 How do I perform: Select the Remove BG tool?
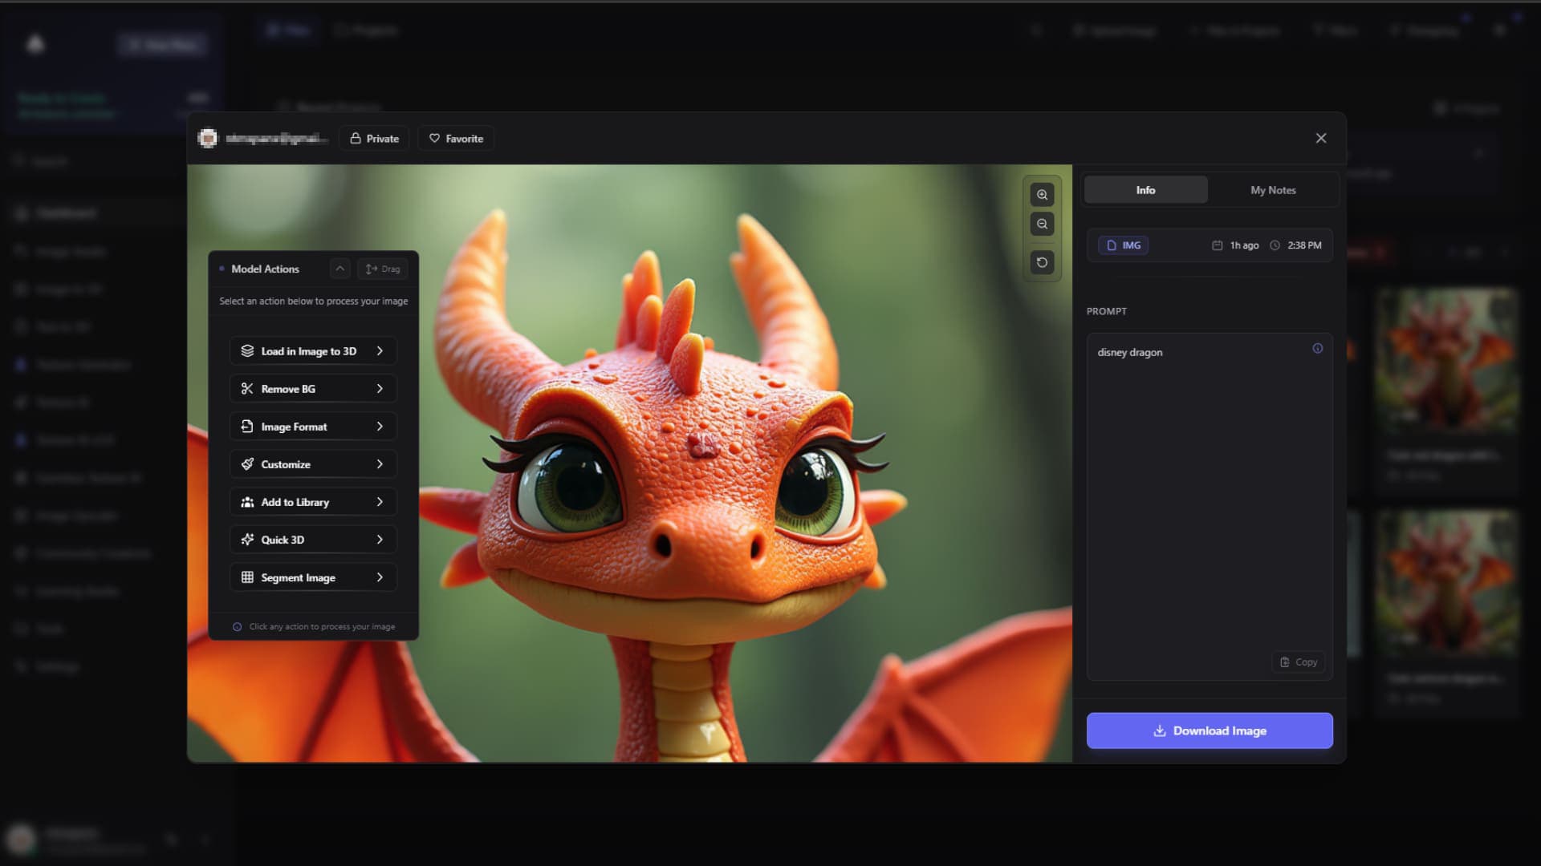tap(312, 388)
